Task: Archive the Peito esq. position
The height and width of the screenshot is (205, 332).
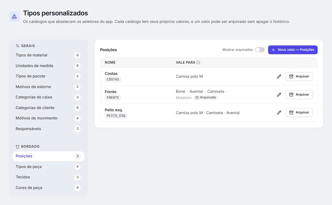Action: (x=299, y=113)
